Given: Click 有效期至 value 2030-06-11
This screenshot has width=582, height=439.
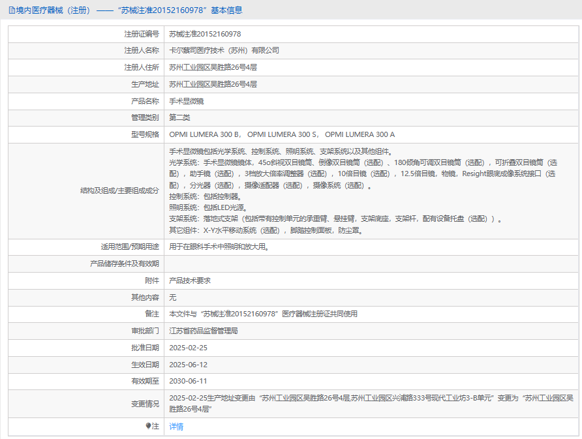Looking at the screenshot, I should (188, 381).
